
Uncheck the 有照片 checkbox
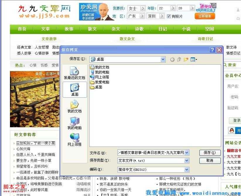[x=169, y=16]
